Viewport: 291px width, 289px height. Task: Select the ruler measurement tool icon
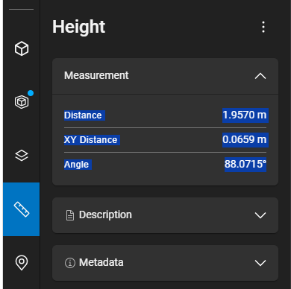pyautogui.click(x=22, y=209)
